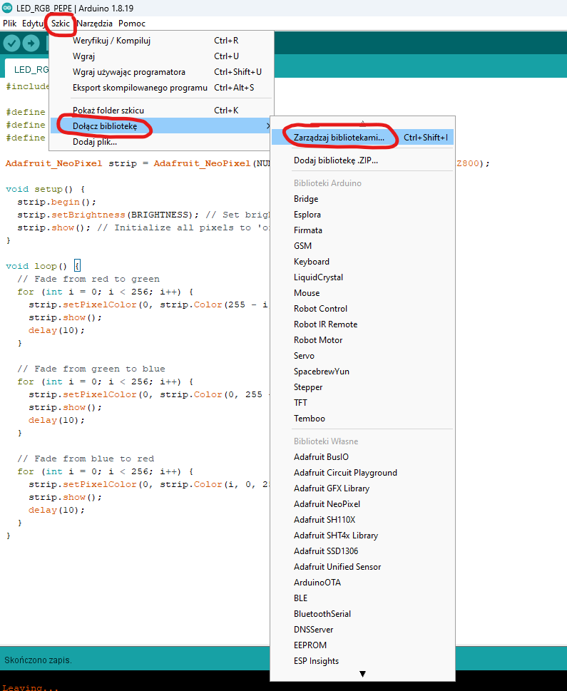The image size is (567, 691).
Task: Include the Adafruit SH110X library
Action: 362,520
